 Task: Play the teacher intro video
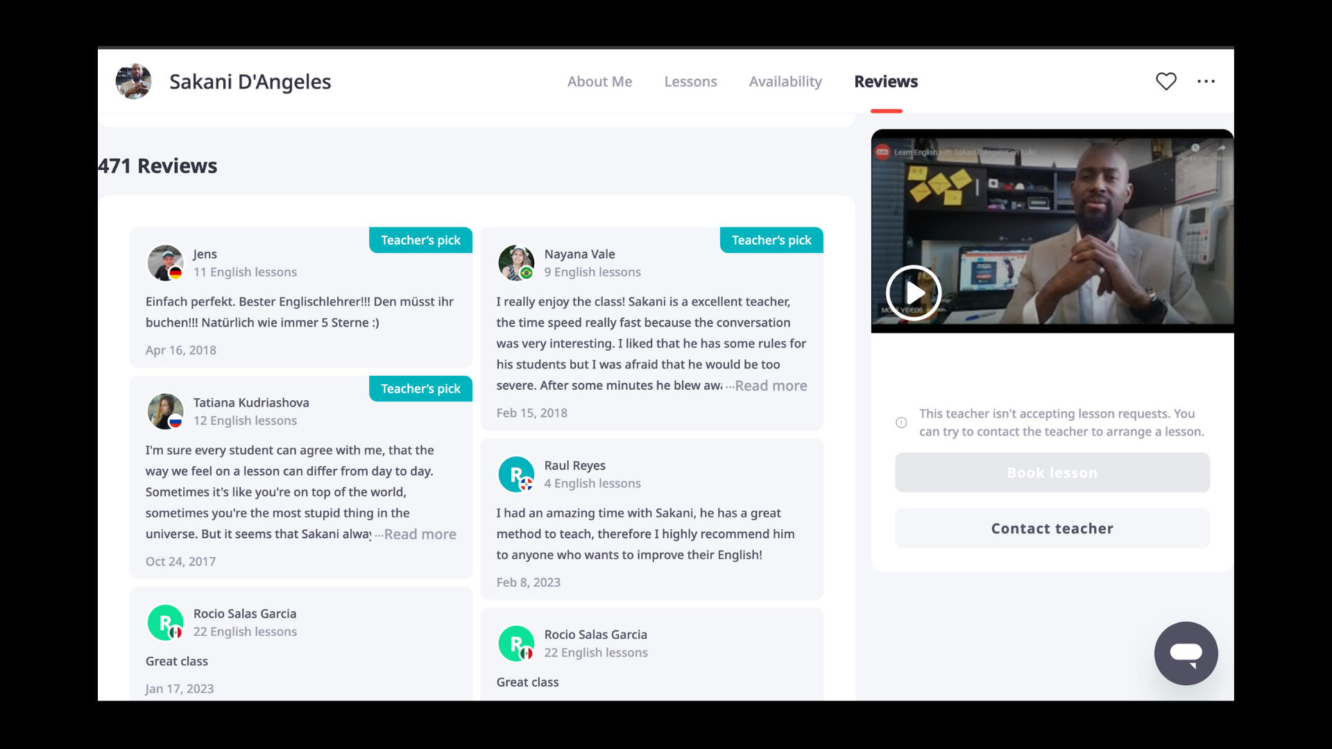pos(913,293)
